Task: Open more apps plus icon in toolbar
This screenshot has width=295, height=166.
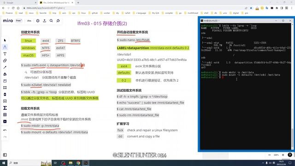Action: [x=5, y=121]
